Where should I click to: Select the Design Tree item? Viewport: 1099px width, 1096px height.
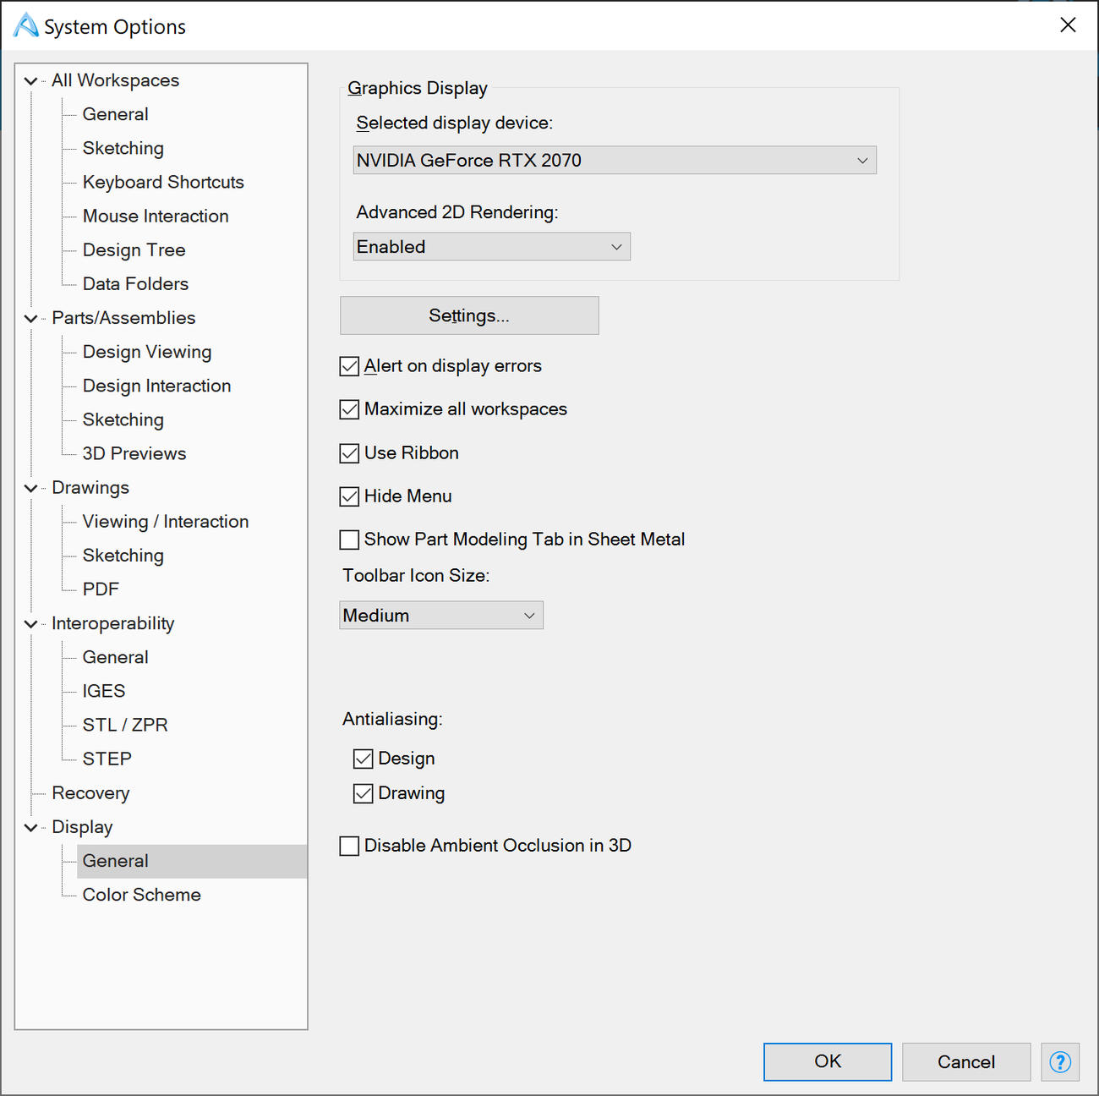click(134, 250)
